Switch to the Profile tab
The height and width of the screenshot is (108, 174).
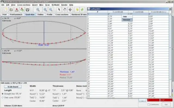[x=49, y=15]
